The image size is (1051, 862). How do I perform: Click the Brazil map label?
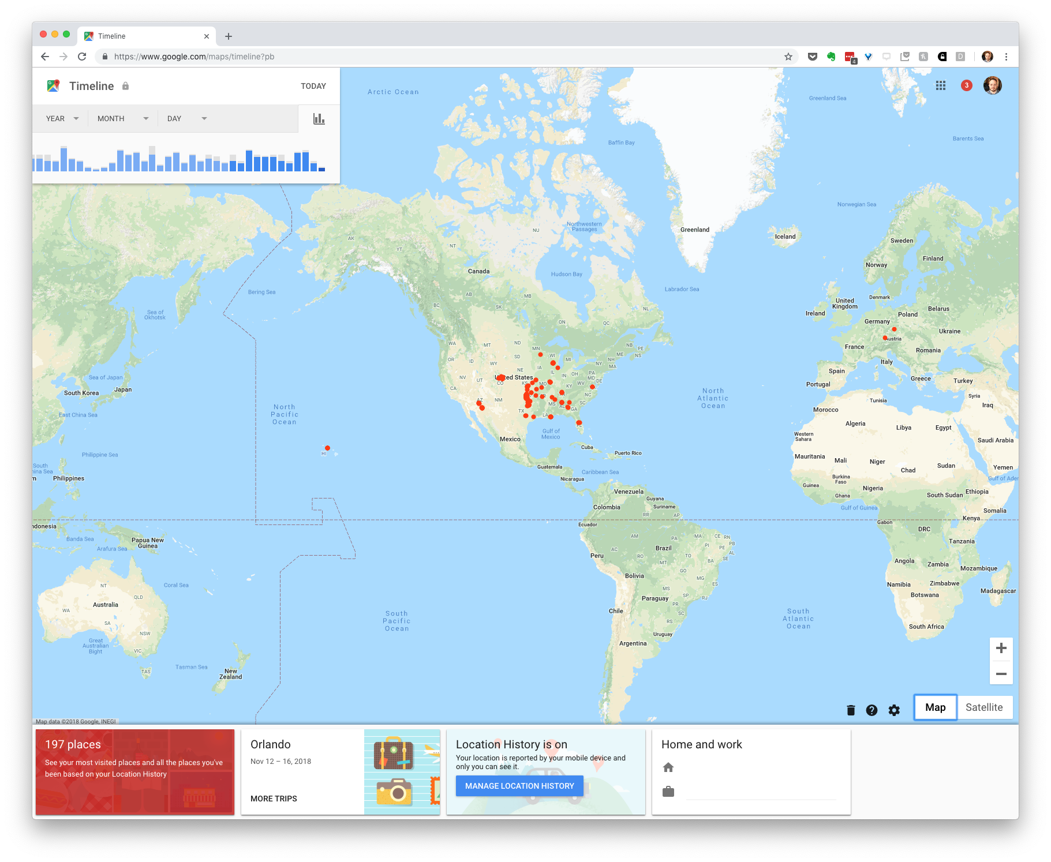pos(664,548)
